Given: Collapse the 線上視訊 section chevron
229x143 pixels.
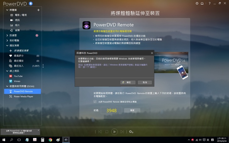Looking at the screenshot, I should (7, 71).
